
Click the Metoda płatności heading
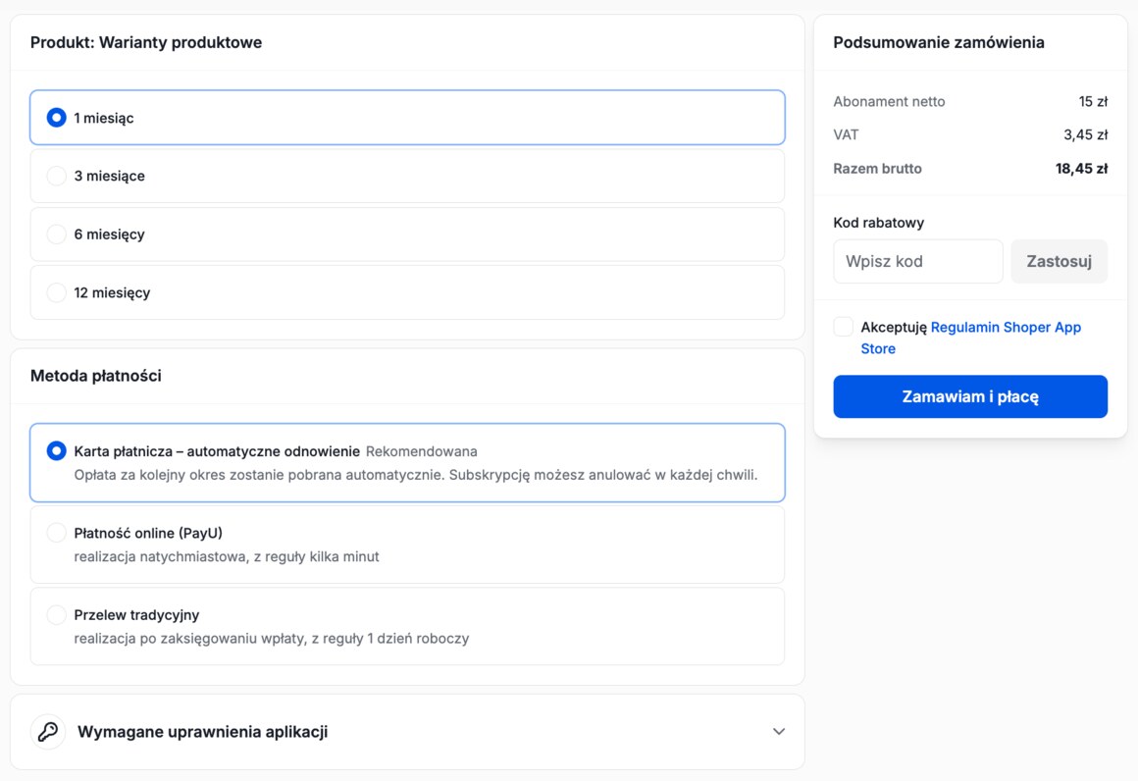click(96, 376)
